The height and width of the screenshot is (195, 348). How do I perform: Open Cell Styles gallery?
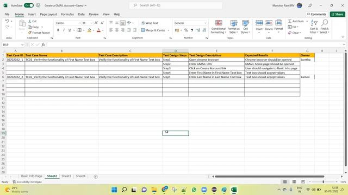click(245, 27)
